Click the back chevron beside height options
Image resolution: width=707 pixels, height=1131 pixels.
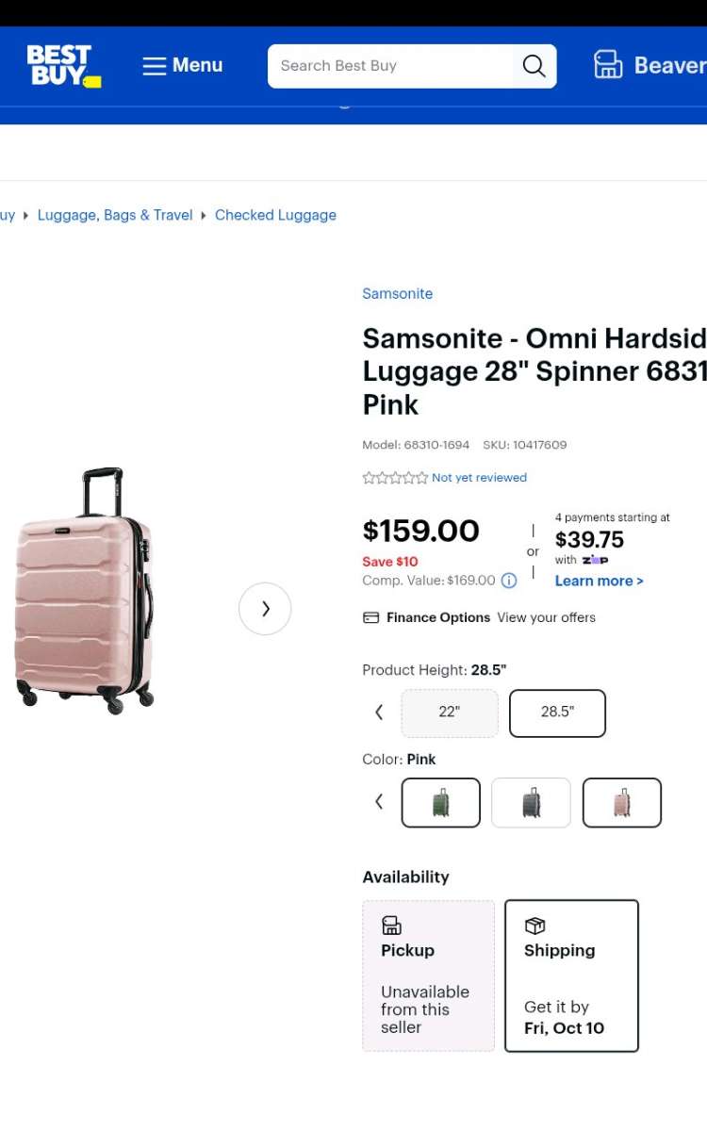coord(378,713)
